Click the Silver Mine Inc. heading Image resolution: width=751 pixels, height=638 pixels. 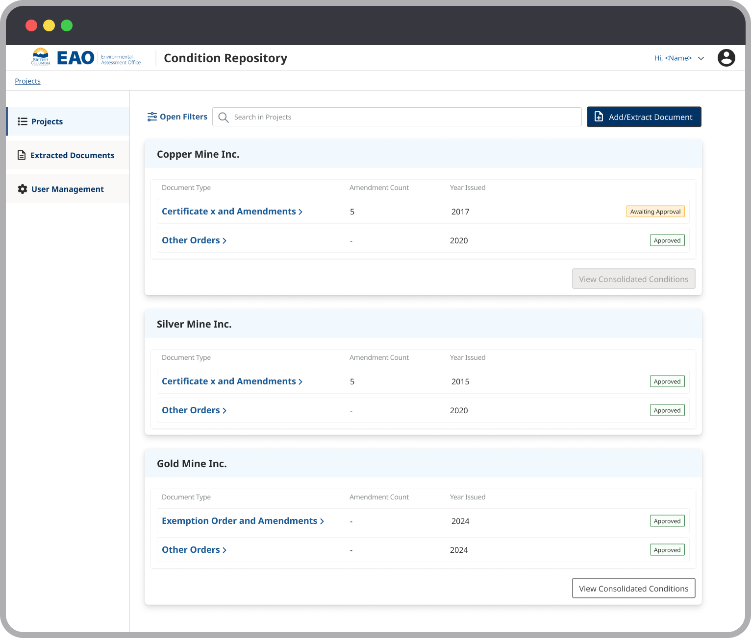(194, 324)
